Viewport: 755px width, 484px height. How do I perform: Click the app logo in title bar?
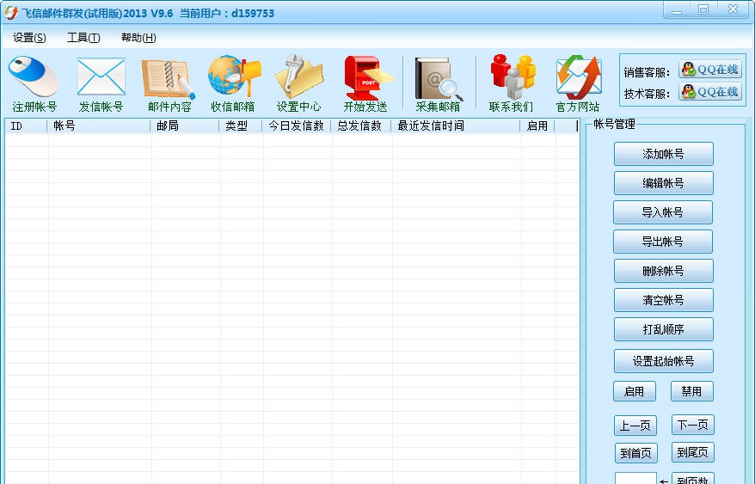[x=11, y=13]
